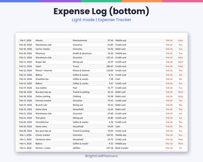Click the BrightCellPlanners brand text
Image resolution: width=203 pixels, height=162 pixels.
[101, 156]
